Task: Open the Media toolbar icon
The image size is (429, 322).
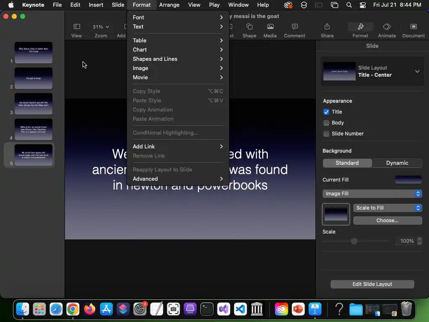Action: point(270,27)
